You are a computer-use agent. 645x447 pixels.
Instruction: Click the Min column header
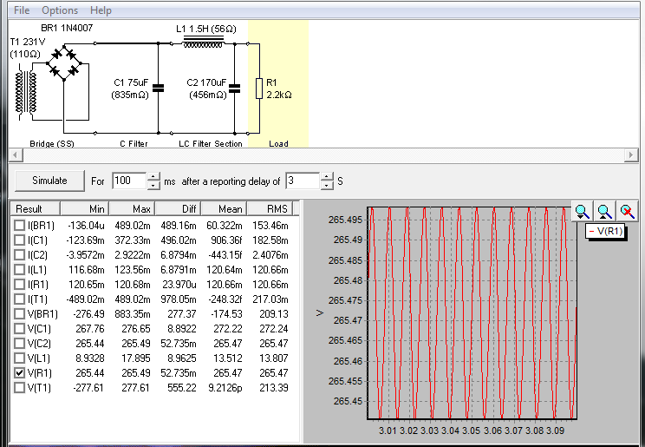[x=85, y=209]
